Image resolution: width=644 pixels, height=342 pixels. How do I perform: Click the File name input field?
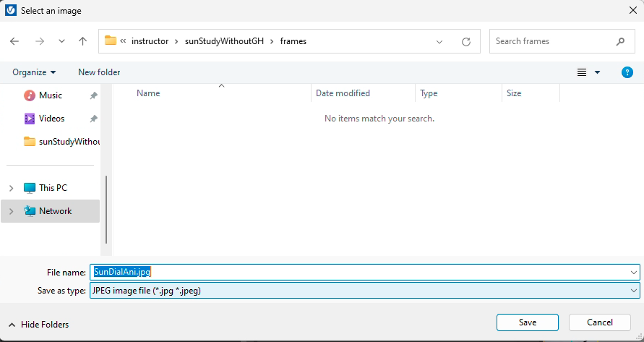(361, 272)
